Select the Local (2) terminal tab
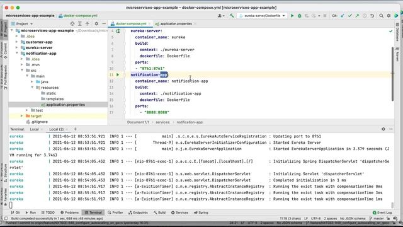 click(56, 129)
